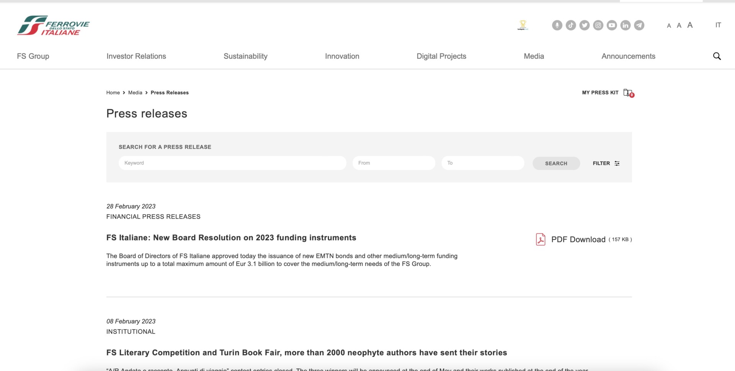
Task: Open the site search magnifier icon
Action: (x=717, y=56)
